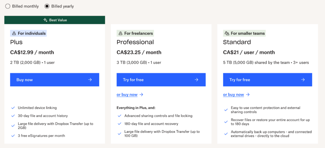Image resolution: width=325 pixels, height=148 pixels.
Task: Click 'Everything in Plus, and:' heading
Action: pos(136,108)
